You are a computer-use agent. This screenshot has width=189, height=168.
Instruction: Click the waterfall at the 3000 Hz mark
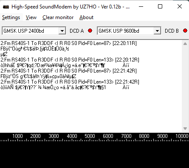pyautogui.click(x=54, y=154)
